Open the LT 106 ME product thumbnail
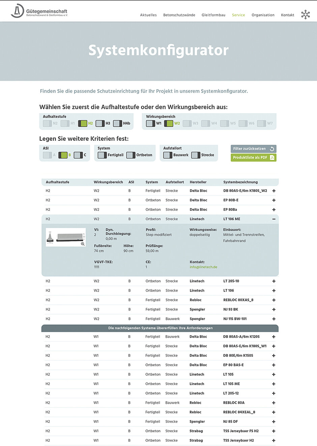The height and width of the screenshot is (446, 317). pyautogui.click(x=65, y=237)
